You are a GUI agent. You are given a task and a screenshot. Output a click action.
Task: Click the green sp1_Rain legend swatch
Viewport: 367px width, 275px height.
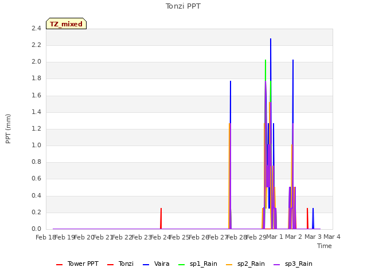181,265
